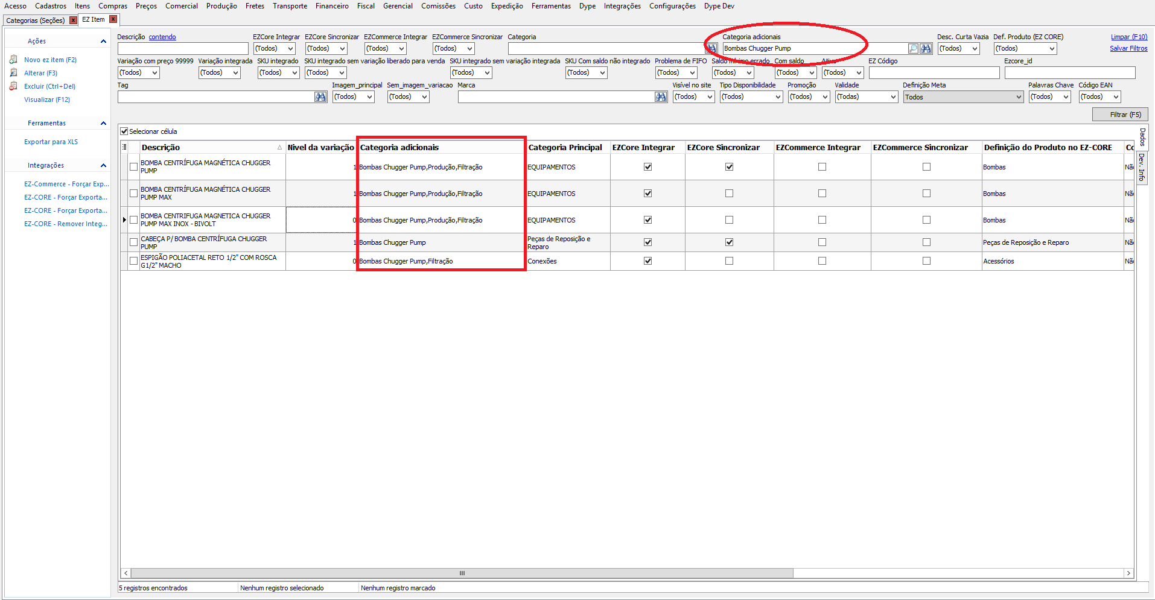
Task: Click Salvar Filtros link
Action: tap(1128, 48)
